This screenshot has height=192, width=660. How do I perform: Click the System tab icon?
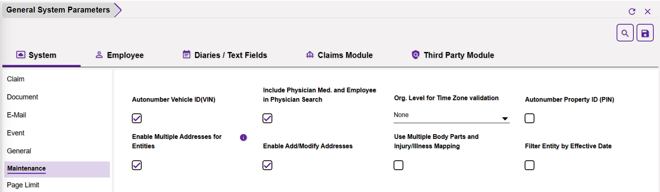[20, 55]
